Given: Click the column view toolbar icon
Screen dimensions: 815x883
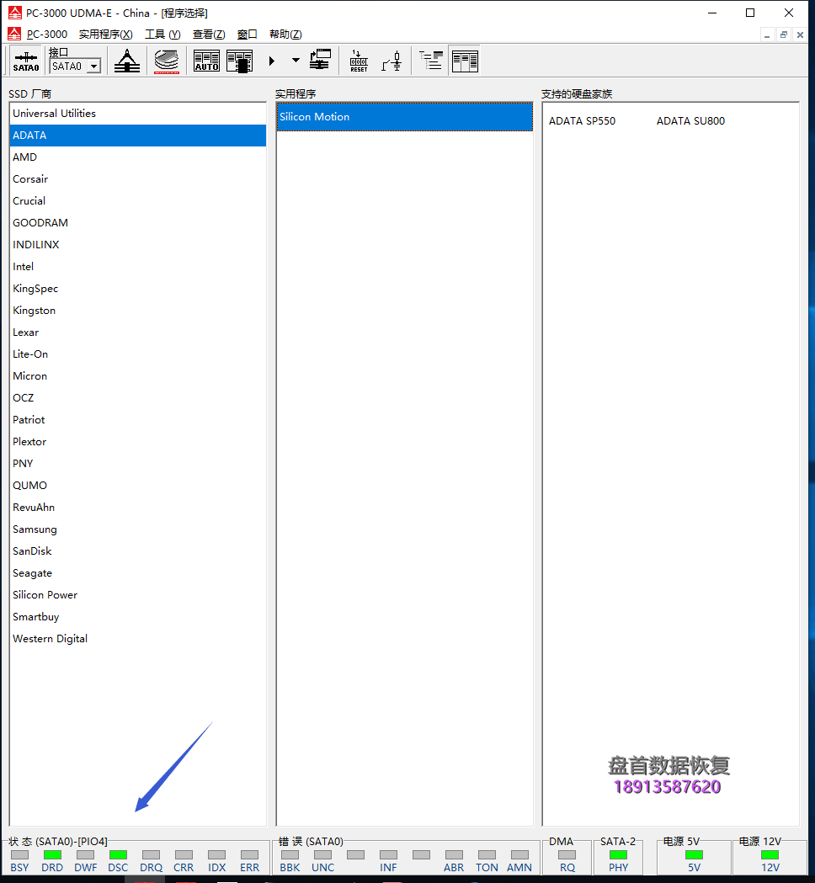Looking at the screenshot, I should 465,61.
